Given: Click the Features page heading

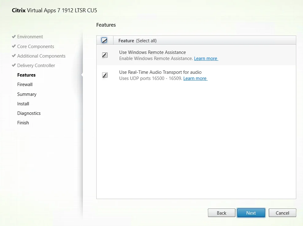Looking at the screenshot, I should pos(106,25).
